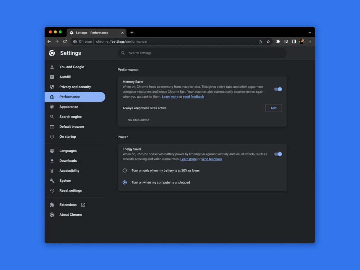
Task: Expand the tab search chevron
Action: click(x=310, y=33)
